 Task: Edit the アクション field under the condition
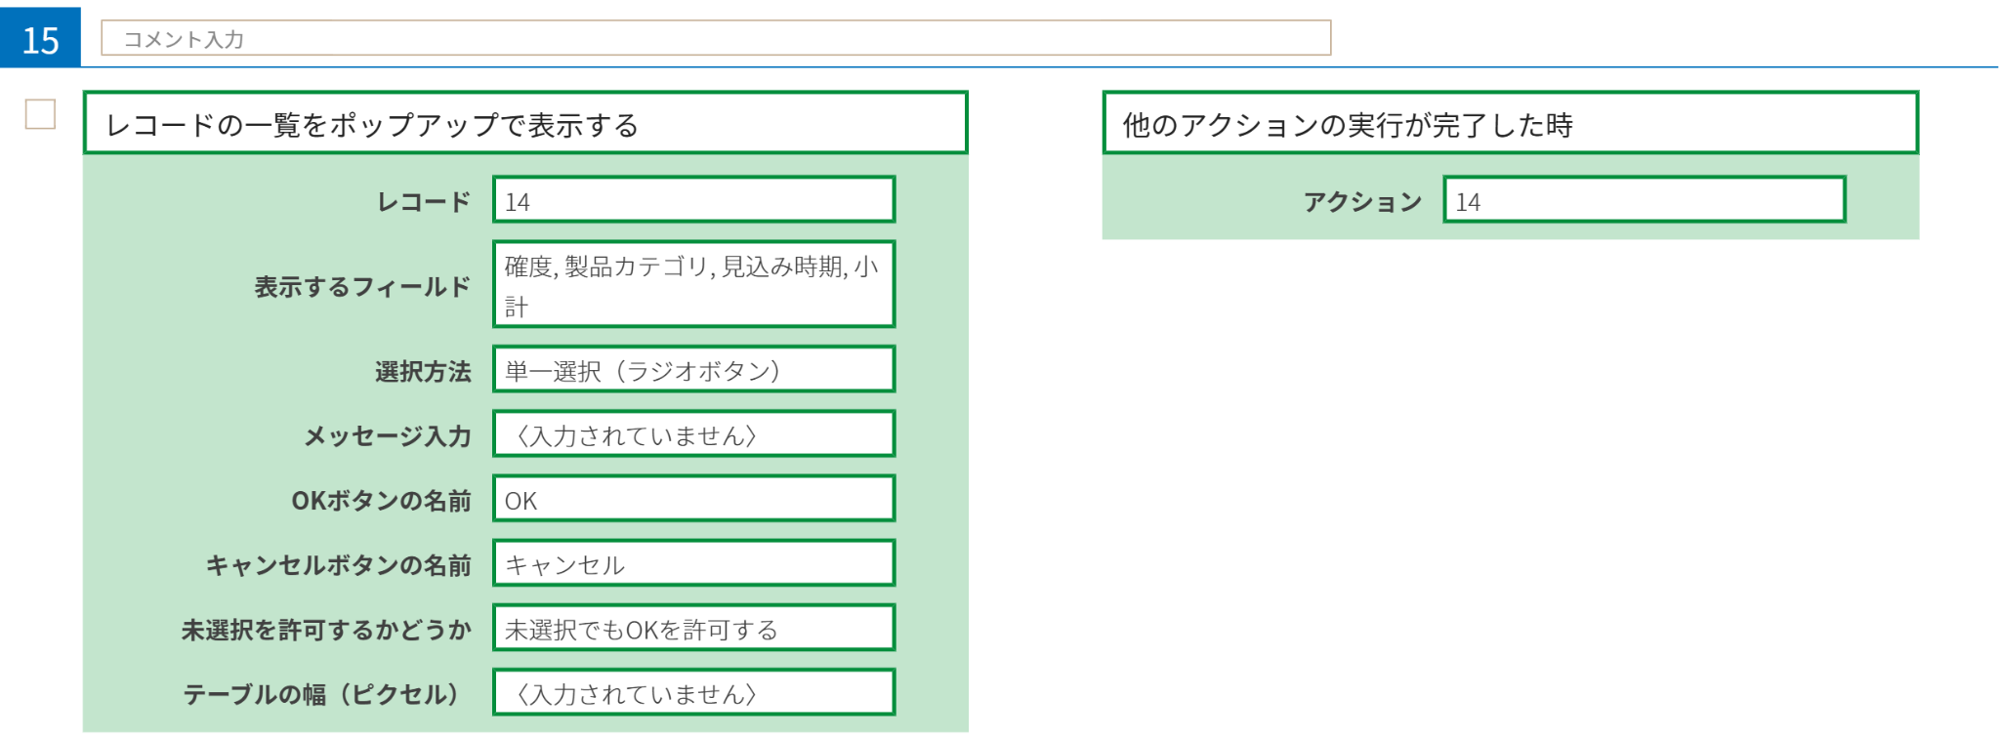pos(1645,200)
